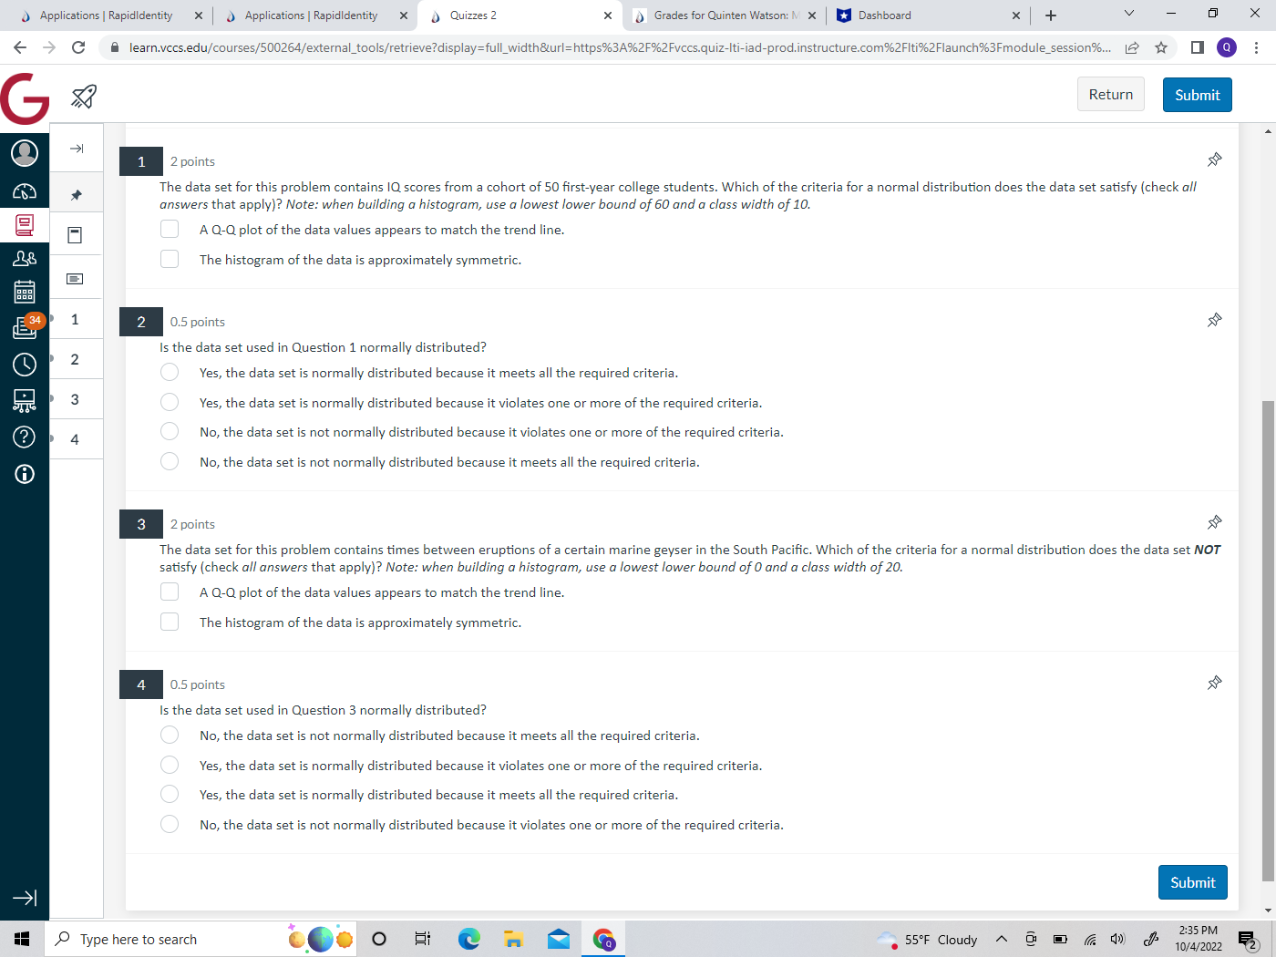Viewport: 1276px width, 957px height.
Task: Open your Account profile icon
Action: click(25, 152)
